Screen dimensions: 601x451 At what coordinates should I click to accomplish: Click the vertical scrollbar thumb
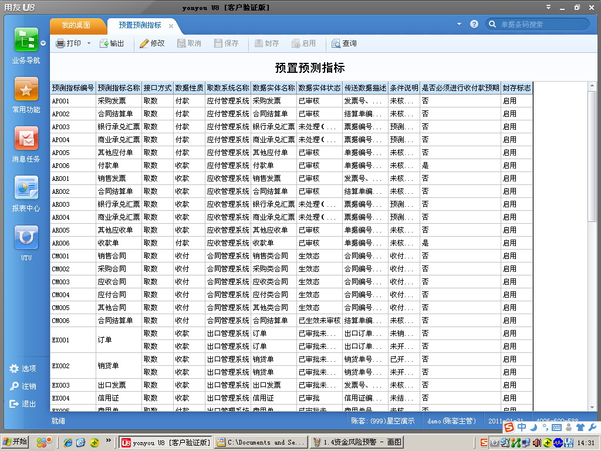(592, 155)
